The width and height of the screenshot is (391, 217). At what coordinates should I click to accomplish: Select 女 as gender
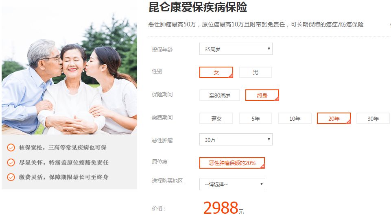point(216,72)
